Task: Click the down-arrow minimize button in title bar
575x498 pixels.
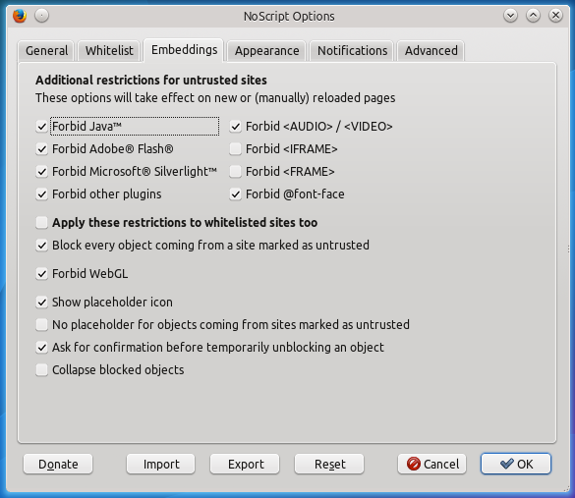Action: click(510, 16)
